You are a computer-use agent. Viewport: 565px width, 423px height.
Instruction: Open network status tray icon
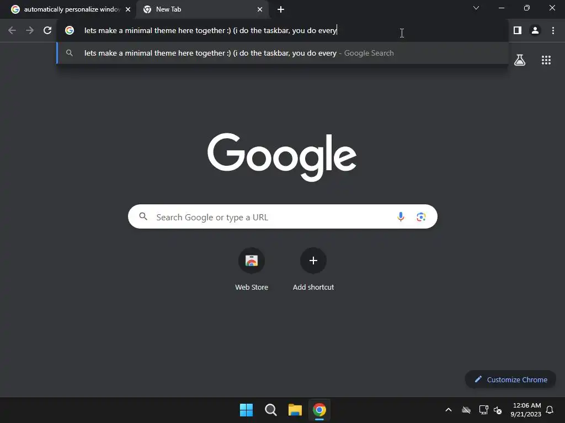tap(483, 410)
